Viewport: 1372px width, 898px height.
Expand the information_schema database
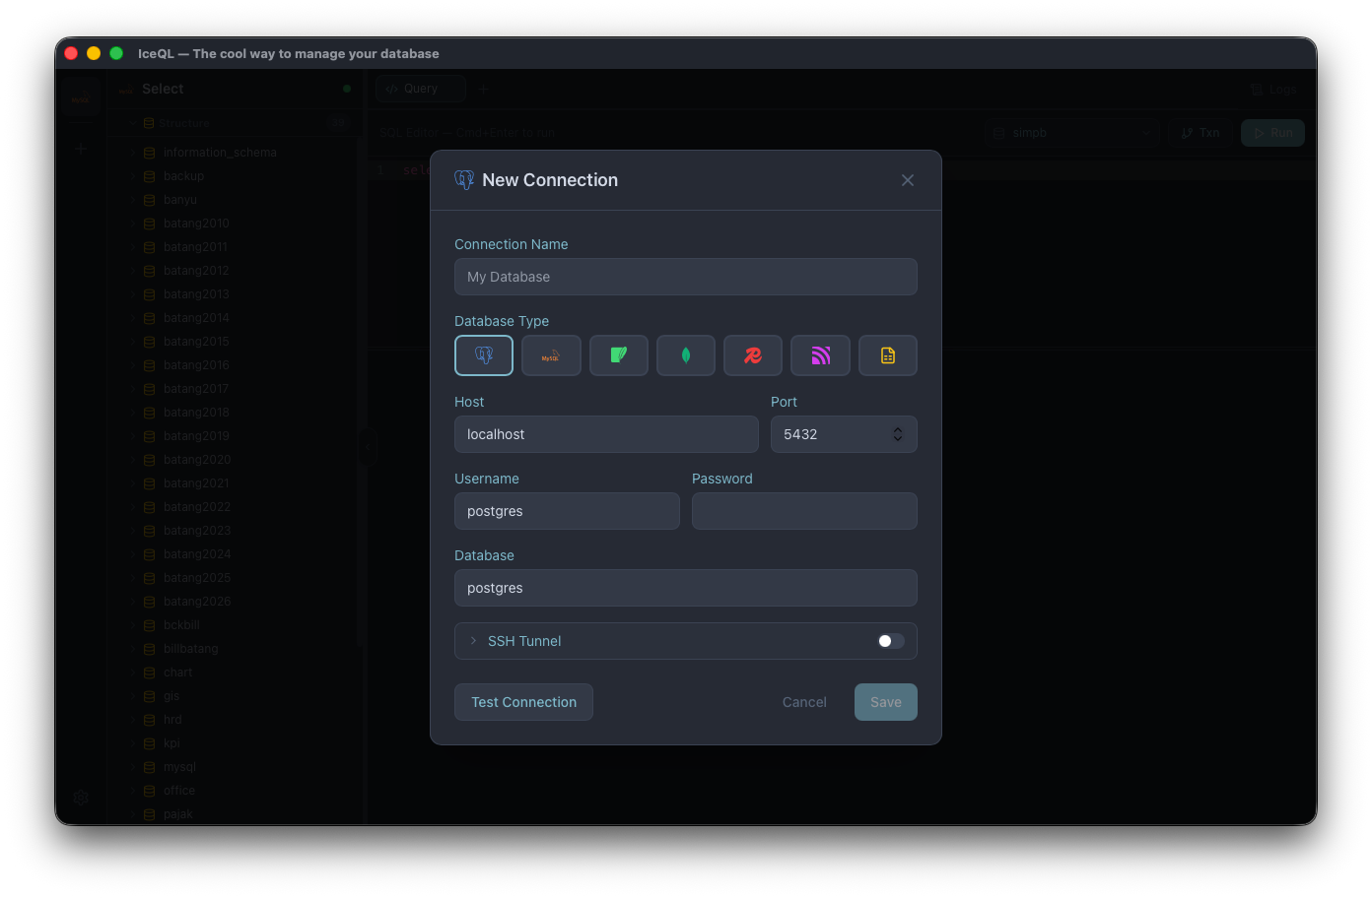(x=132, y=153)
